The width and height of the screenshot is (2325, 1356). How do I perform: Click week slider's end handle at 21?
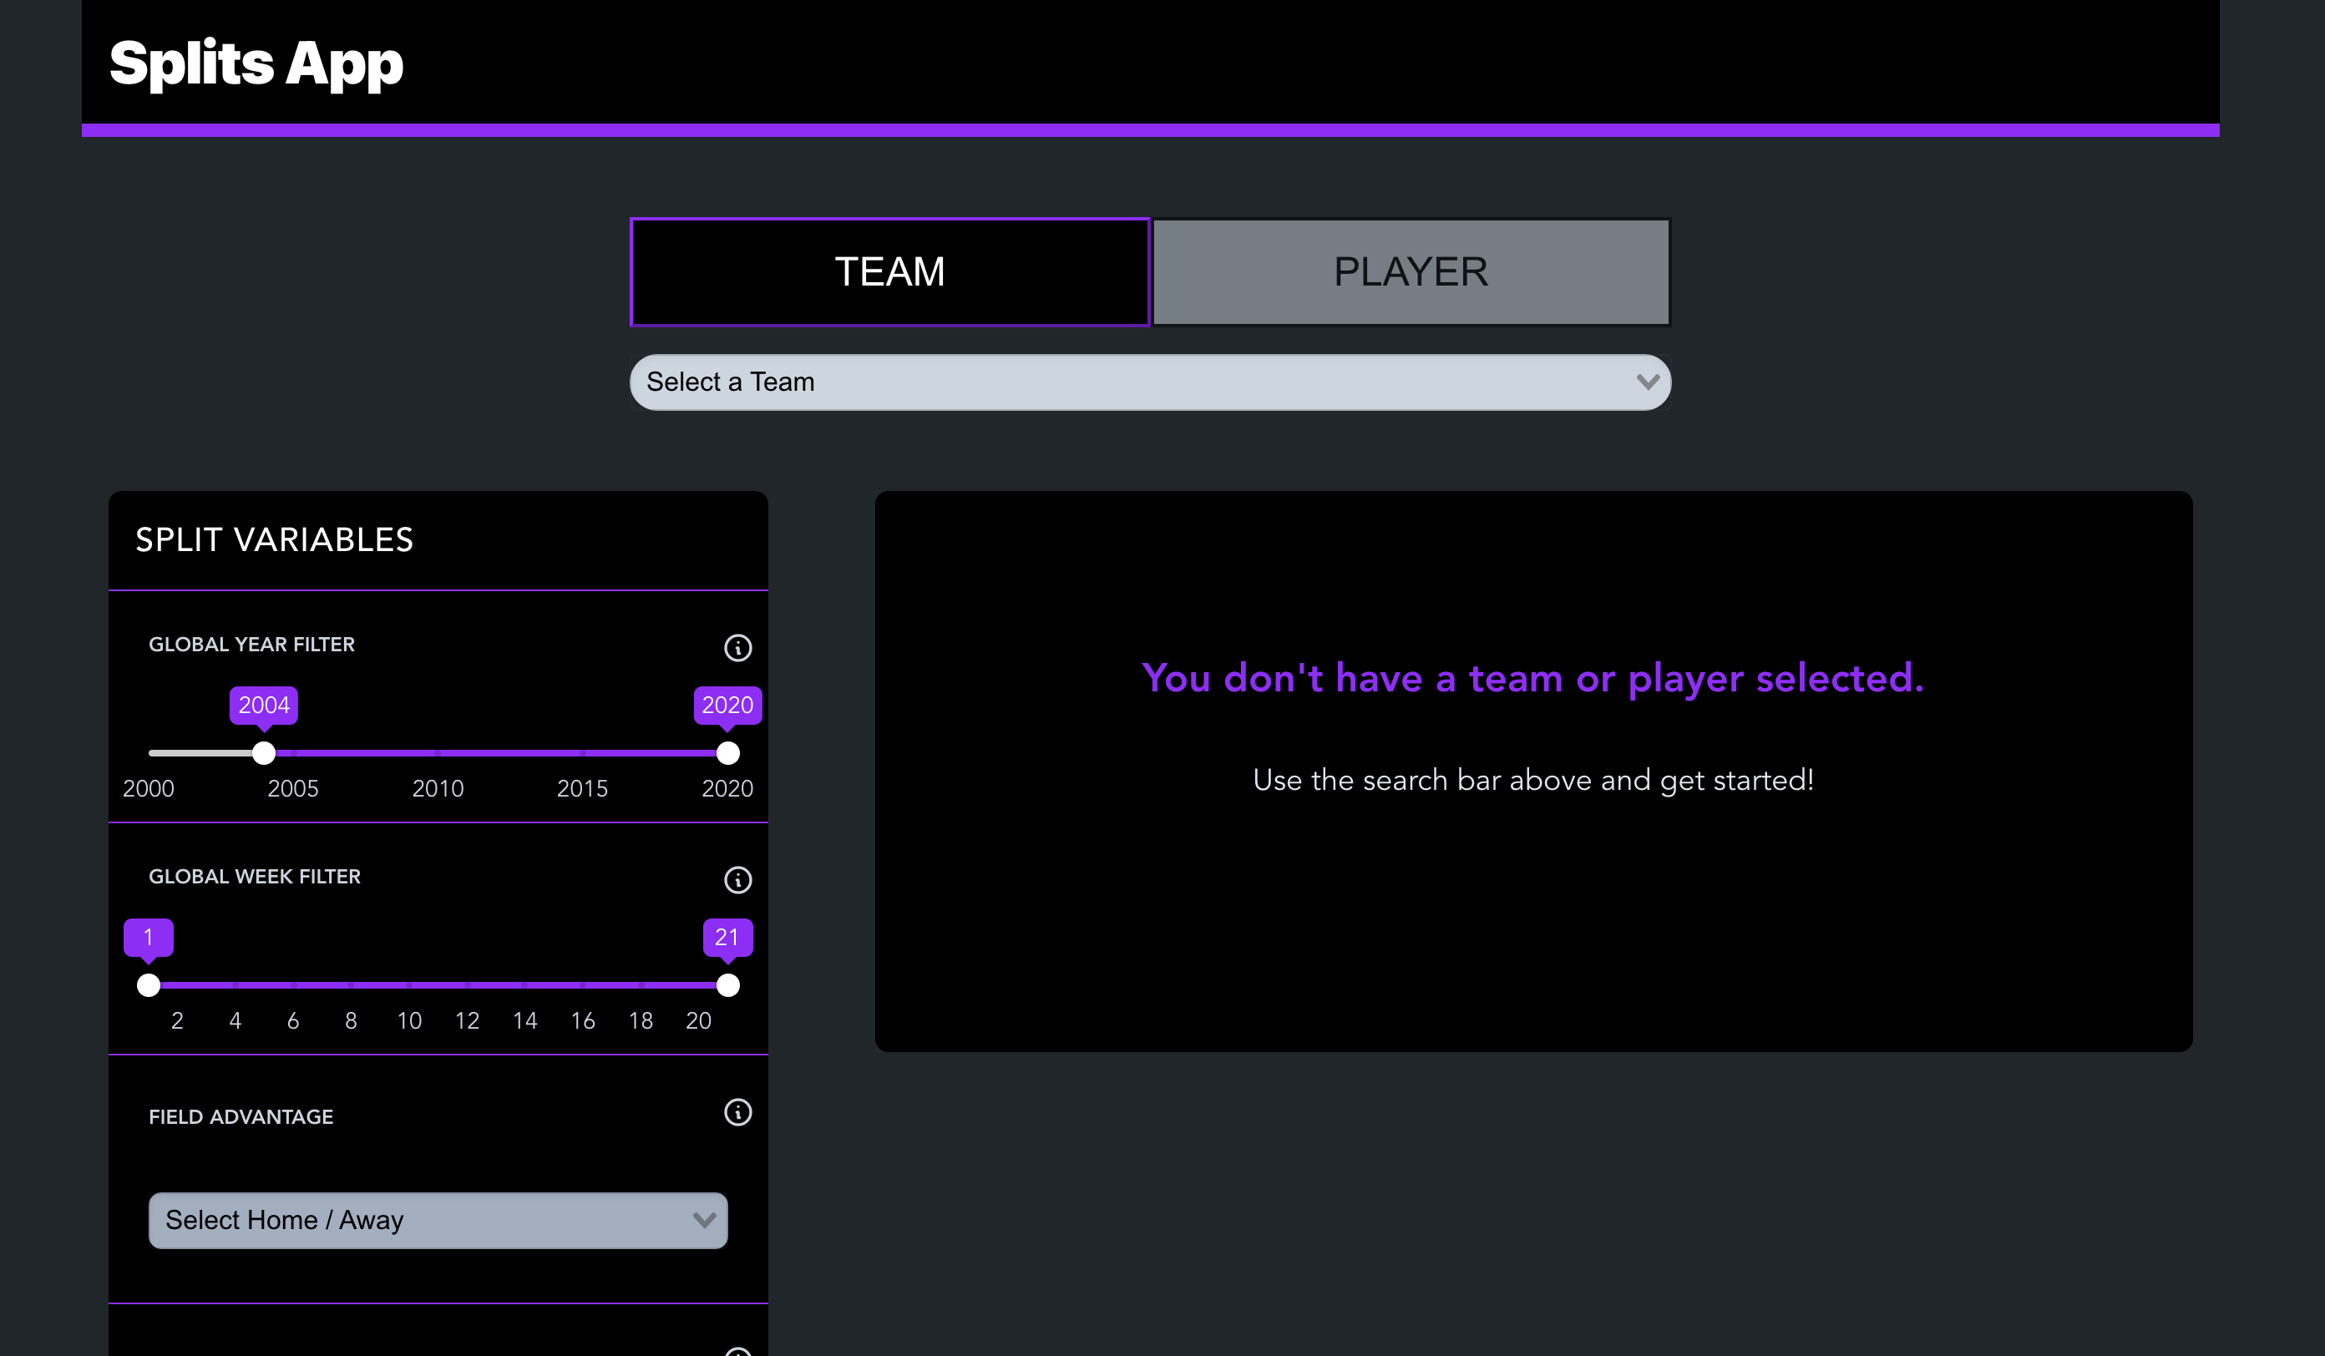tap(728, 985)
